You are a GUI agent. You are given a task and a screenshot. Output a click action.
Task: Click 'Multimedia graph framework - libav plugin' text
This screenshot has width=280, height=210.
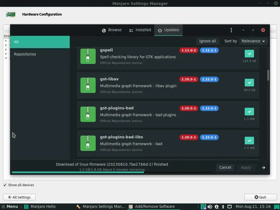coord(138,86)
